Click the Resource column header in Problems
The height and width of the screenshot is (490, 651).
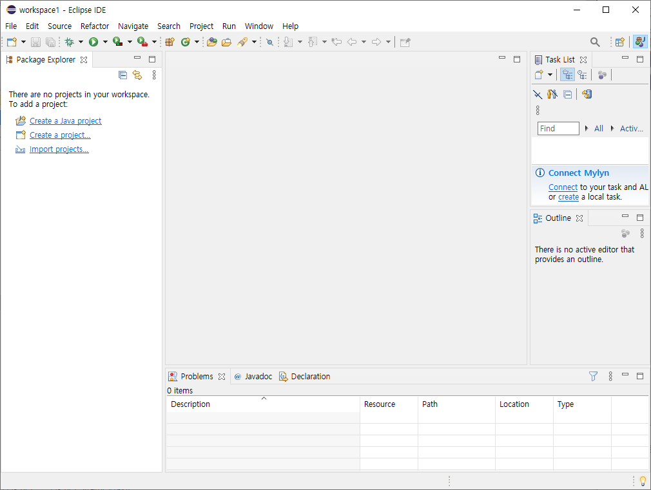389,404
